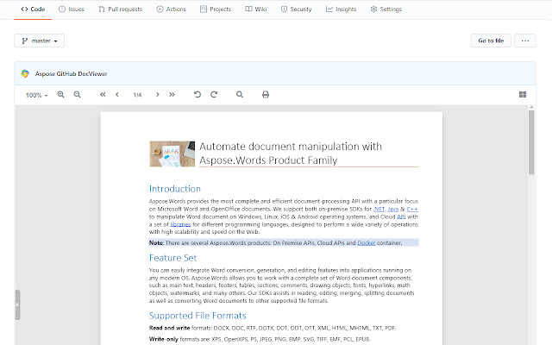The image size is (552, 345).
Task: Zoom out of the document
Action: [77, 94]
